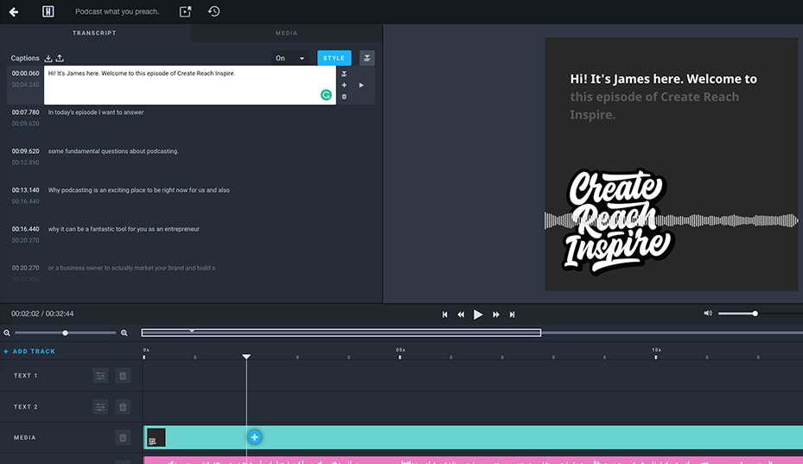The image size is (803, 464).
Task: Adjust the volume slider handle
Action: [x=755, y=314]
